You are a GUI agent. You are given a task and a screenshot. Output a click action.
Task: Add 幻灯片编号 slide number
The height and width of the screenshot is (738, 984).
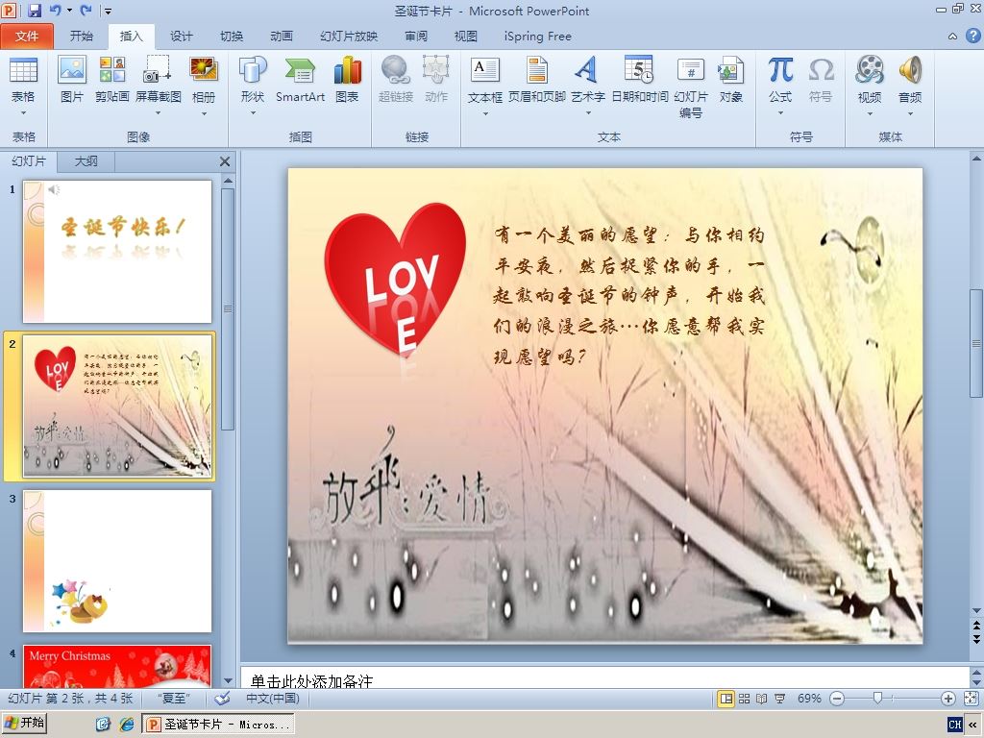coord(690,86)
